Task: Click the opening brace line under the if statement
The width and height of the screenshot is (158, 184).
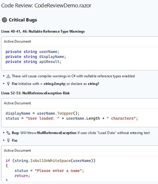Action: click(7, 166)
